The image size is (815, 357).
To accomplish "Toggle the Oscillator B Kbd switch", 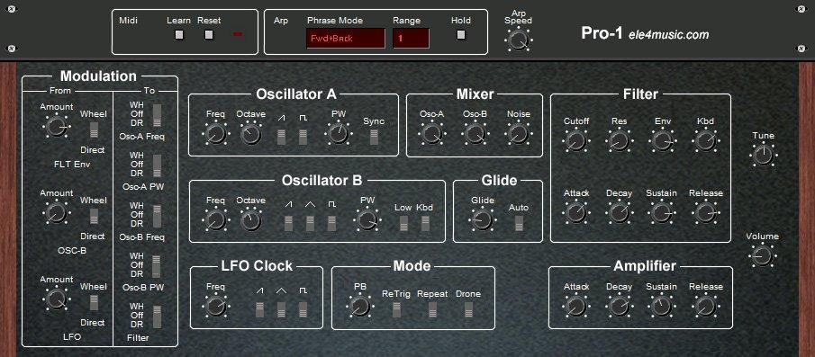I will [425, 223].
